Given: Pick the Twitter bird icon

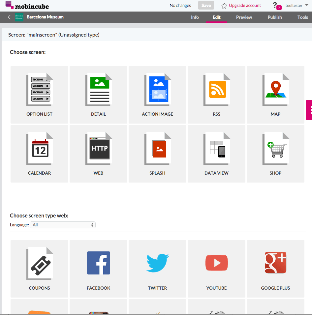Looking at the screenshot, I should click(x=158, y=263).
